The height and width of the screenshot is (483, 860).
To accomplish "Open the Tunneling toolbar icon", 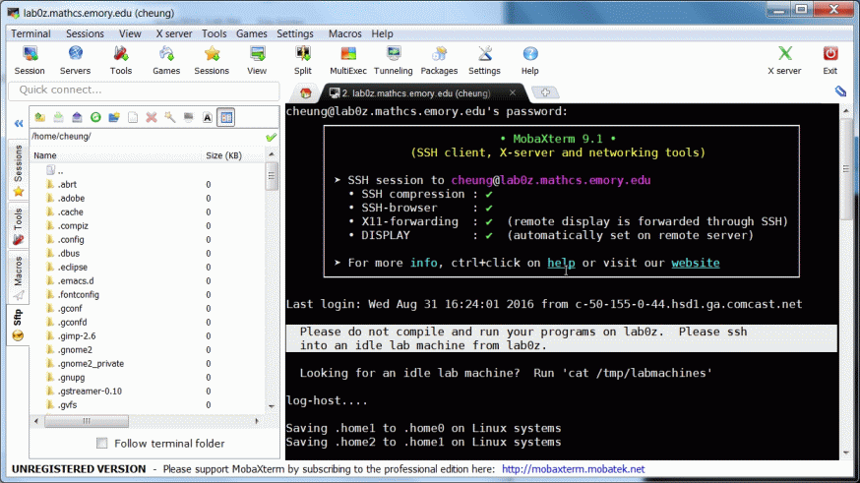I will (394, 60).
